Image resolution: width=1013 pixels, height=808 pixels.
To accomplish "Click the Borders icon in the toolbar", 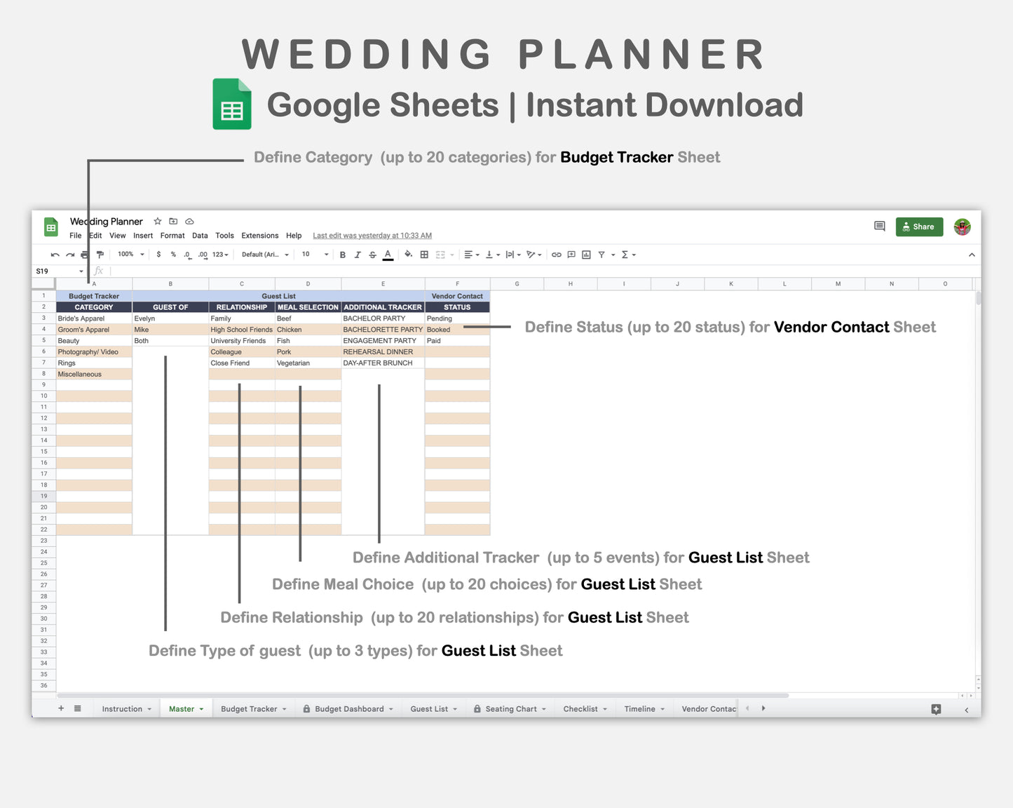I will click(424, 255).
